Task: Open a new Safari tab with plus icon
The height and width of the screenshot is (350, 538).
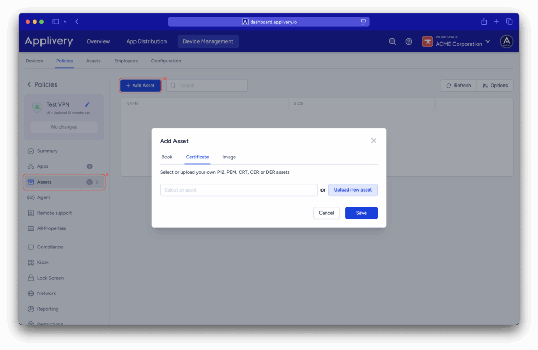Action: (496, 22)
